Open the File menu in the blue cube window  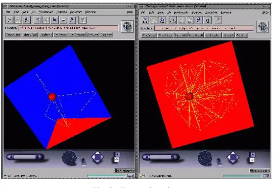[x=8, y=12]
